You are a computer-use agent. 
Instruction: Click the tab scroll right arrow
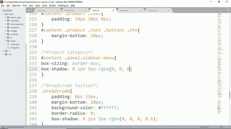click(31, 10)
